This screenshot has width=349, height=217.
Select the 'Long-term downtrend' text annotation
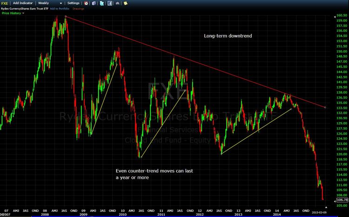[x=228, y=36]
